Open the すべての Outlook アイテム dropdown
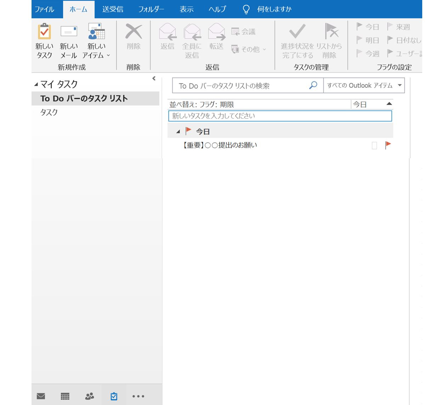 tap(364, 85)
